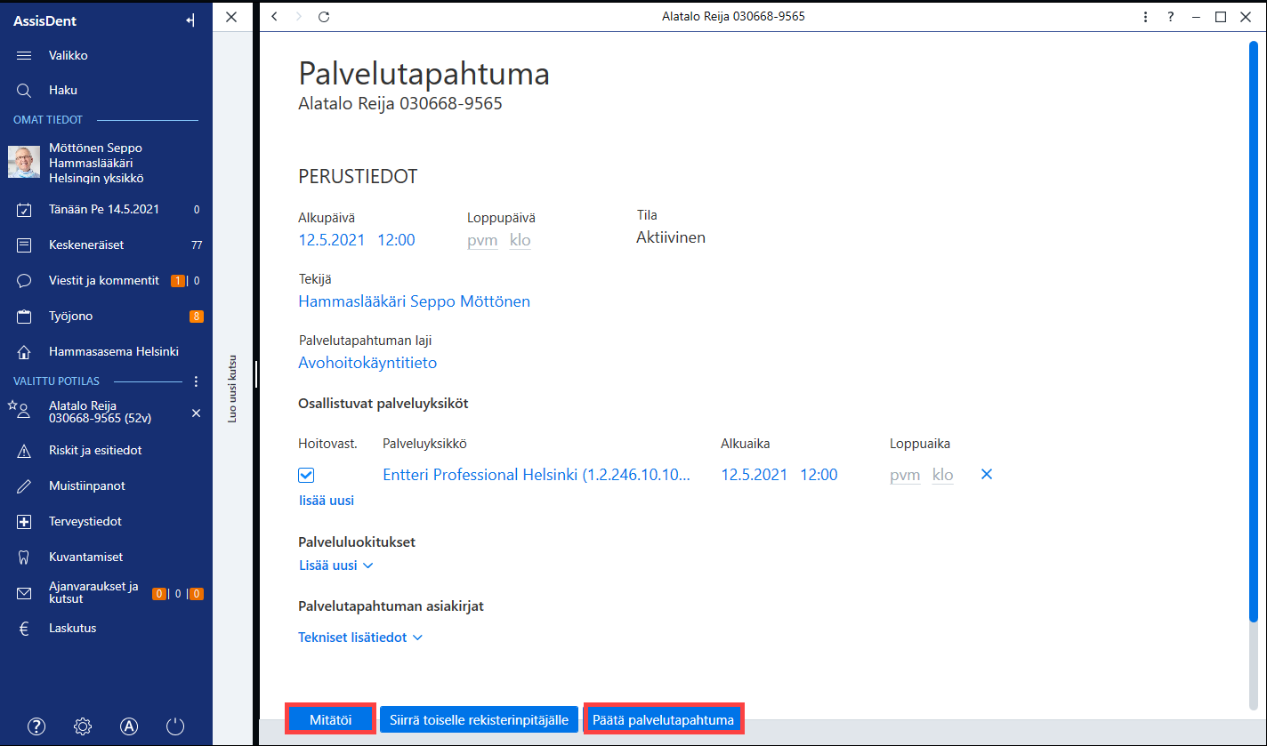The height and width of the screenshot is (746, 1267).
Task: Expand Tekniset lisätiedot section
Action: 360,638
